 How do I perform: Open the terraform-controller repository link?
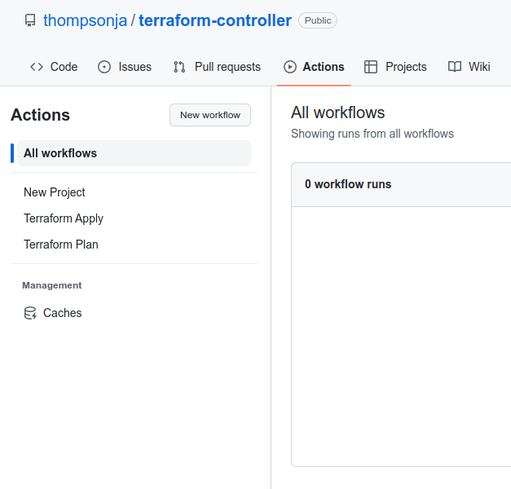(x=215, y=20)
